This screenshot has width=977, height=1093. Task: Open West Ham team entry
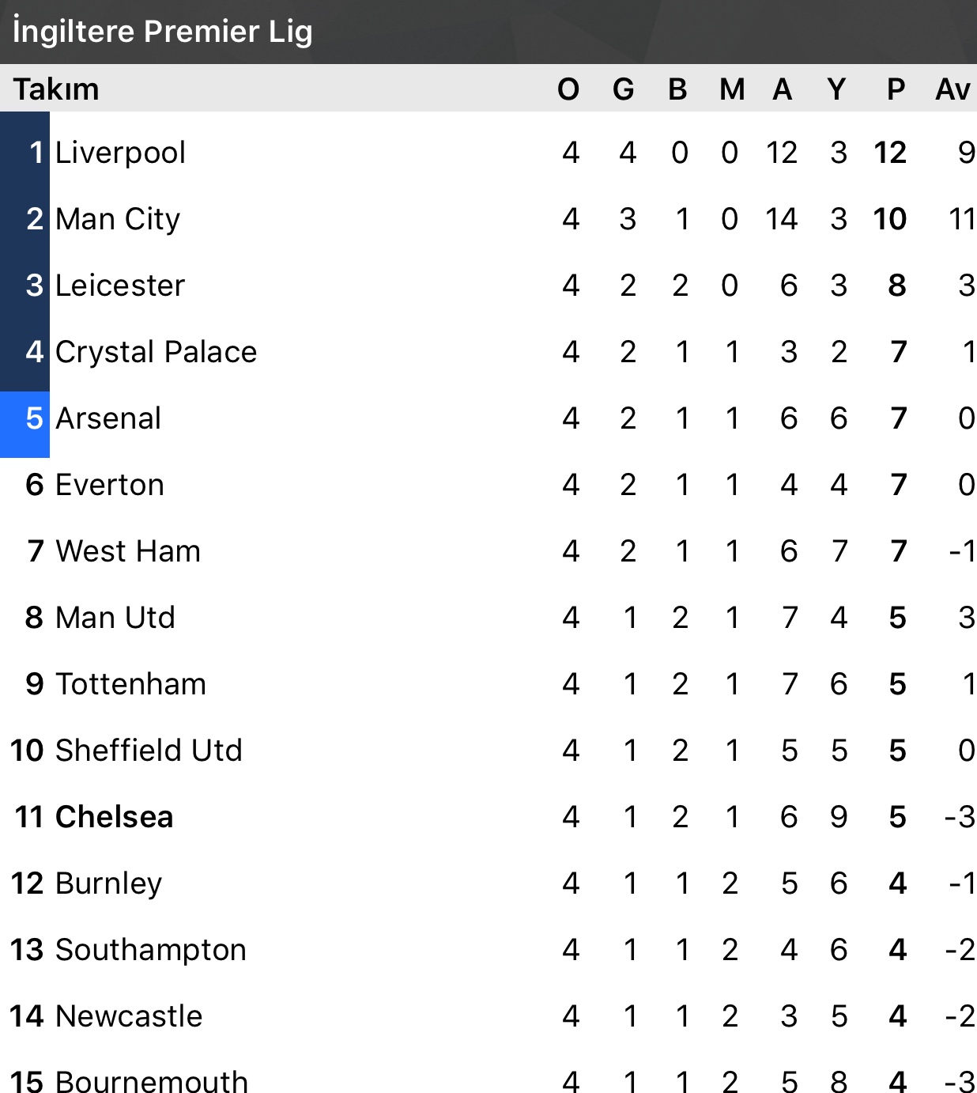tap(128, 551)
